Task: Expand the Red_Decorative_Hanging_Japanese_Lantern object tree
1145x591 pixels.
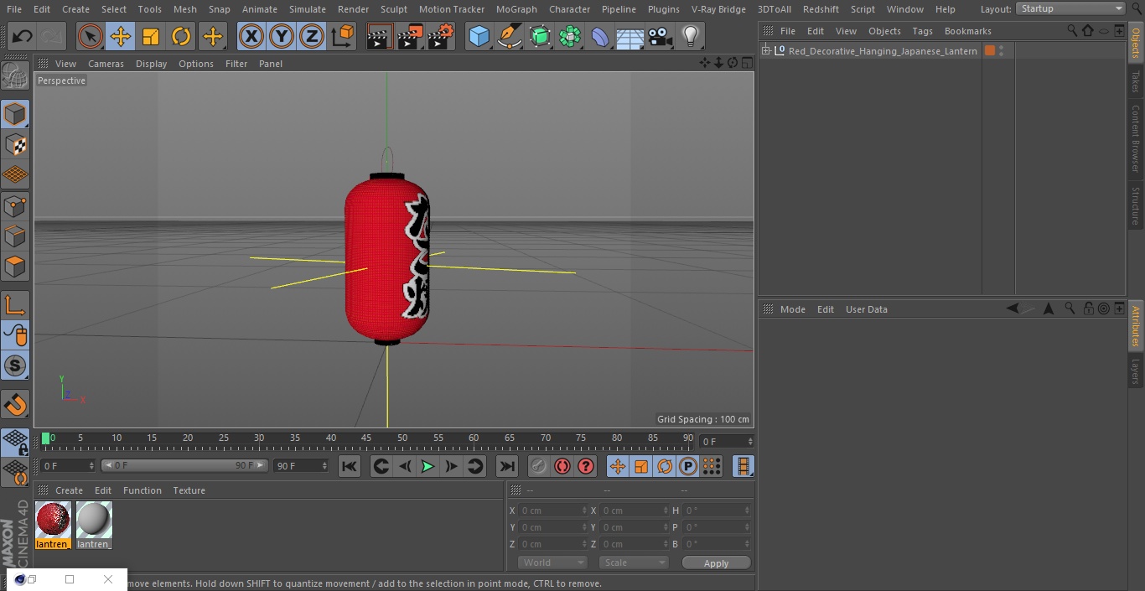Action: pos(765,51)
